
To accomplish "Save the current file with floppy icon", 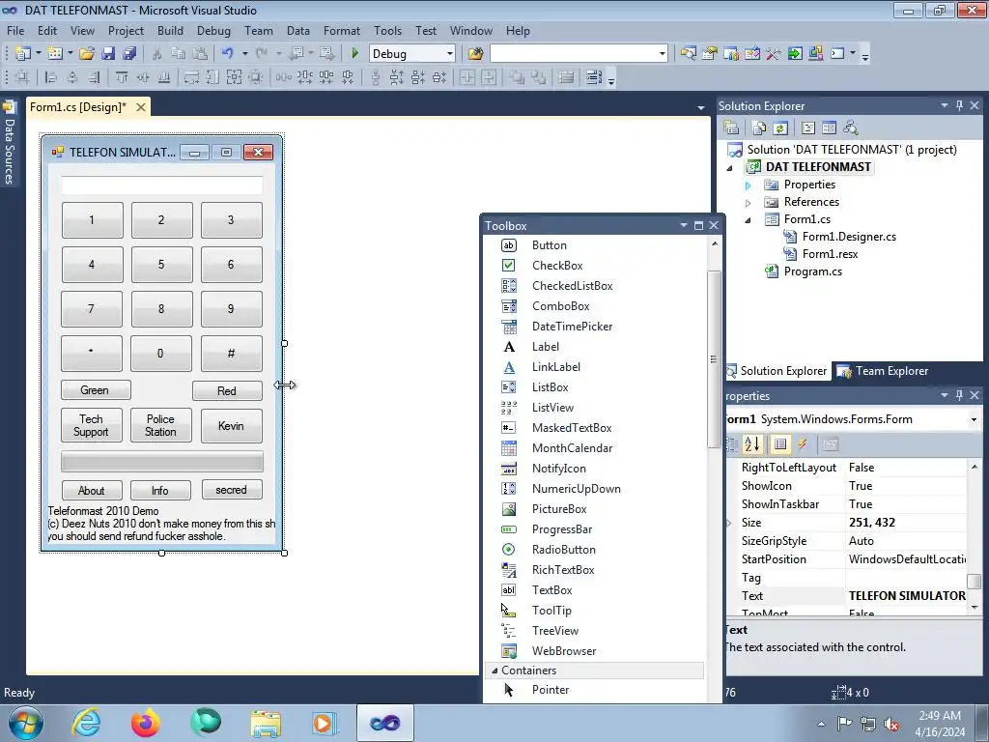I will [108, 54].
